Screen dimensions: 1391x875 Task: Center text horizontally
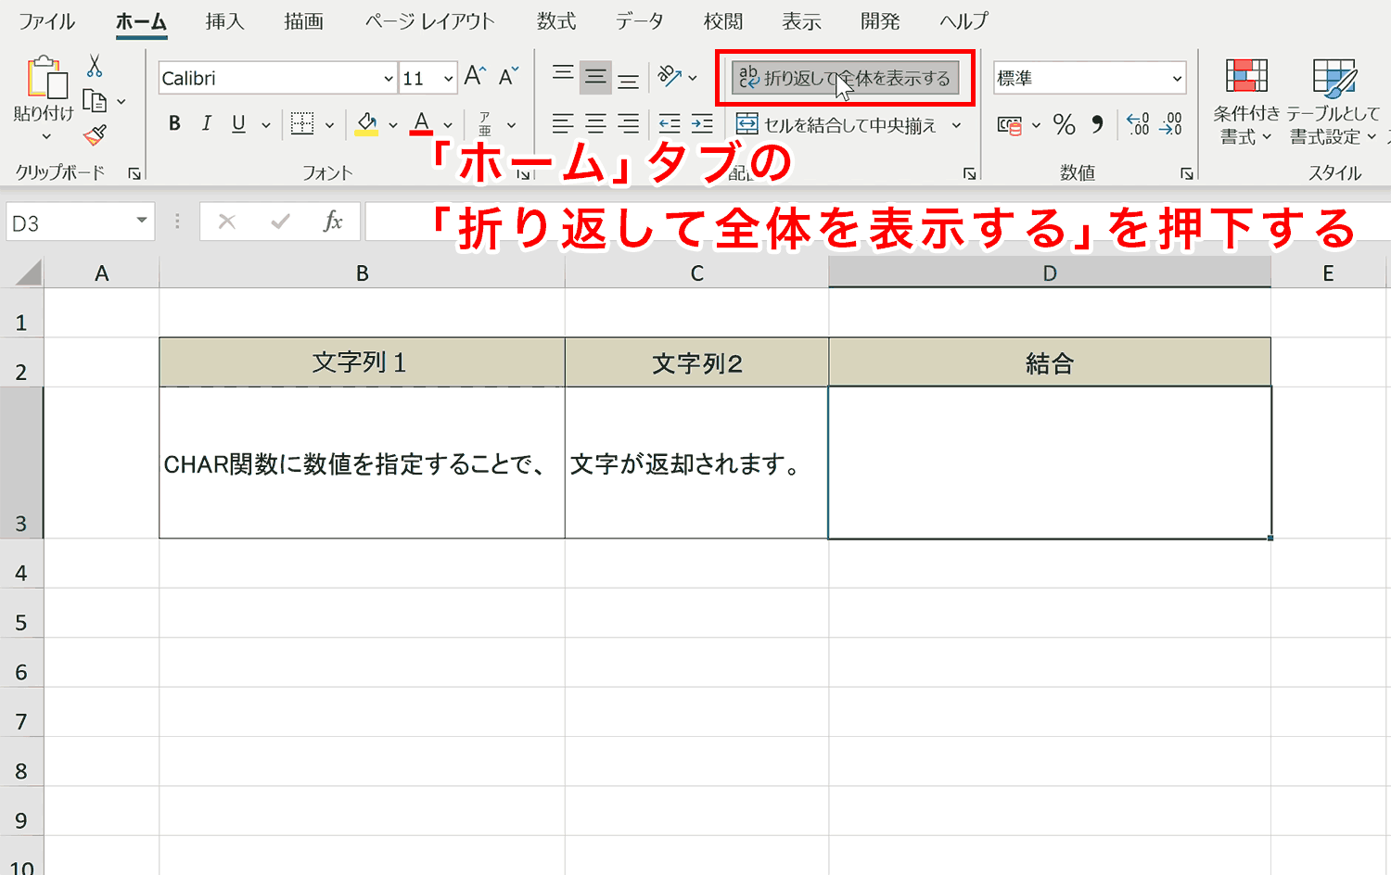tap(595, 123)
